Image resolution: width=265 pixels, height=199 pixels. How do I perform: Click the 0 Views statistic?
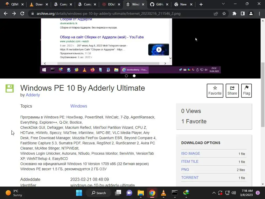191,111
